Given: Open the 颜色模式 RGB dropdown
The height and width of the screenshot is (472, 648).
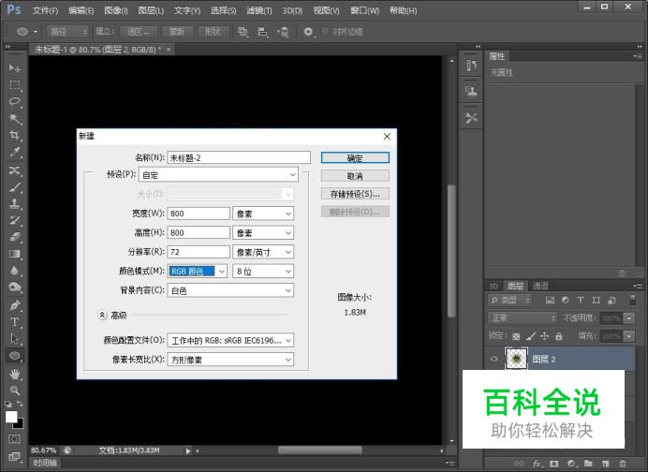Looking at the screenshot, I should (x=197, y=271).
